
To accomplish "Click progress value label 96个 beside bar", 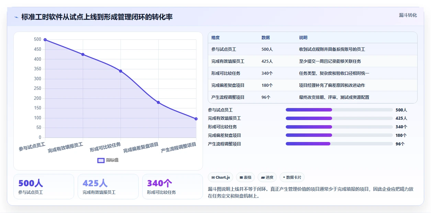I will coord(400,144).
